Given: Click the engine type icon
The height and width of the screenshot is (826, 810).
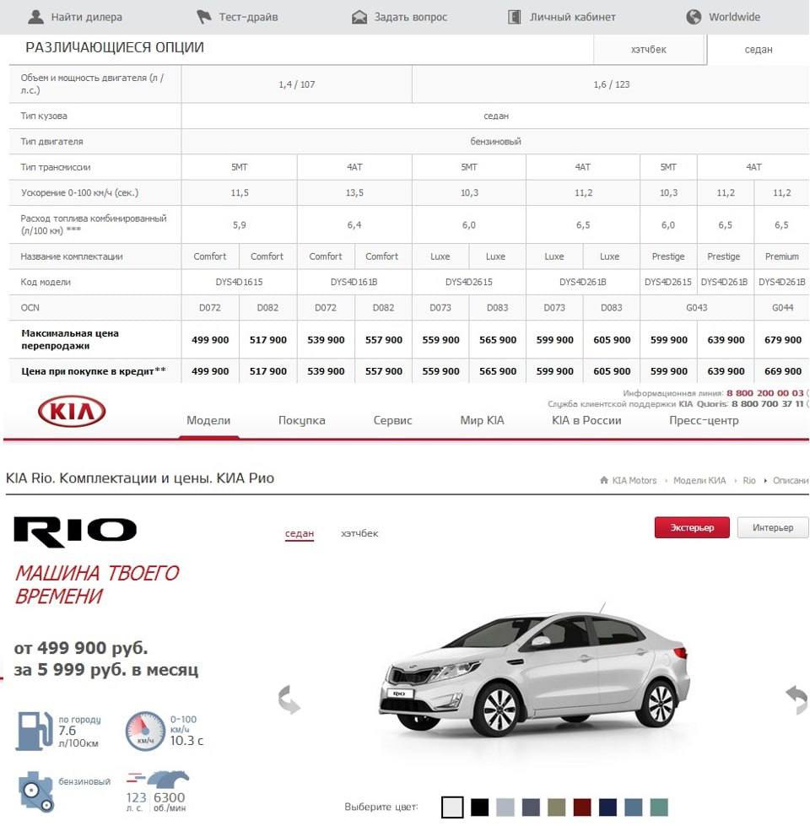Looking at the screenshot, I should tap(35, 791).
